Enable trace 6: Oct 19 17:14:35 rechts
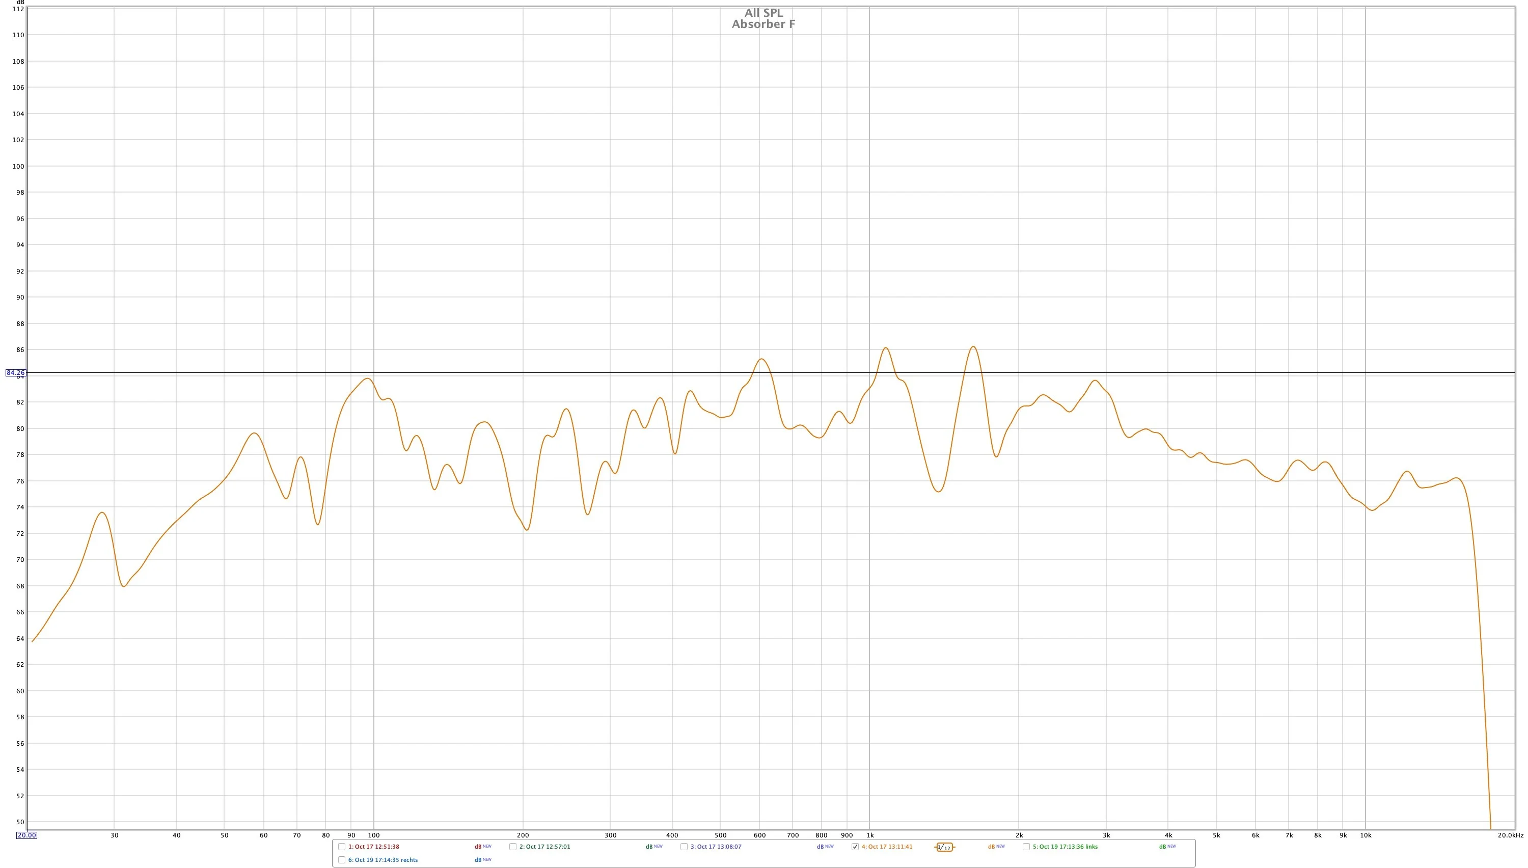 coord(341,860)
